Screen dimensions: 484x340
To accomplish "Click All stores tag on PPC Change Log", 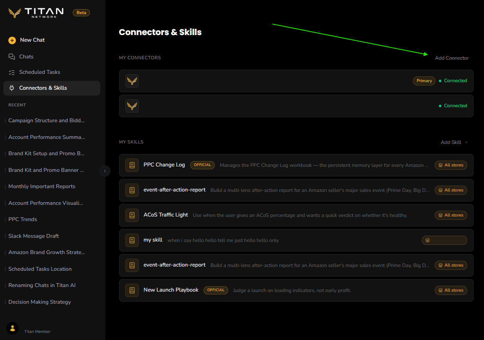I will [451, 165].
